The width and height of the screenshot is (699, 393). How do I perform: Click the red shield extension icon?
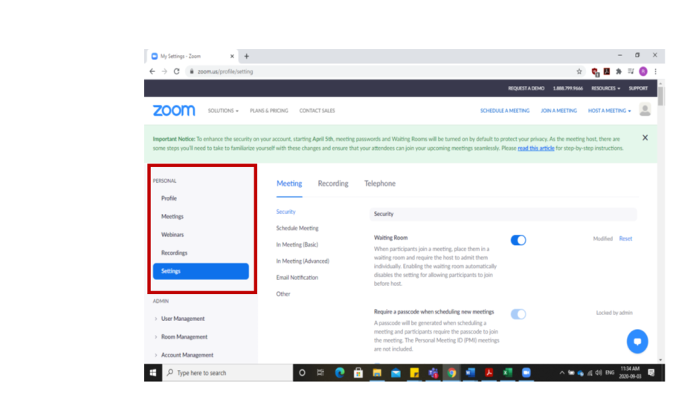coord(595,71)
